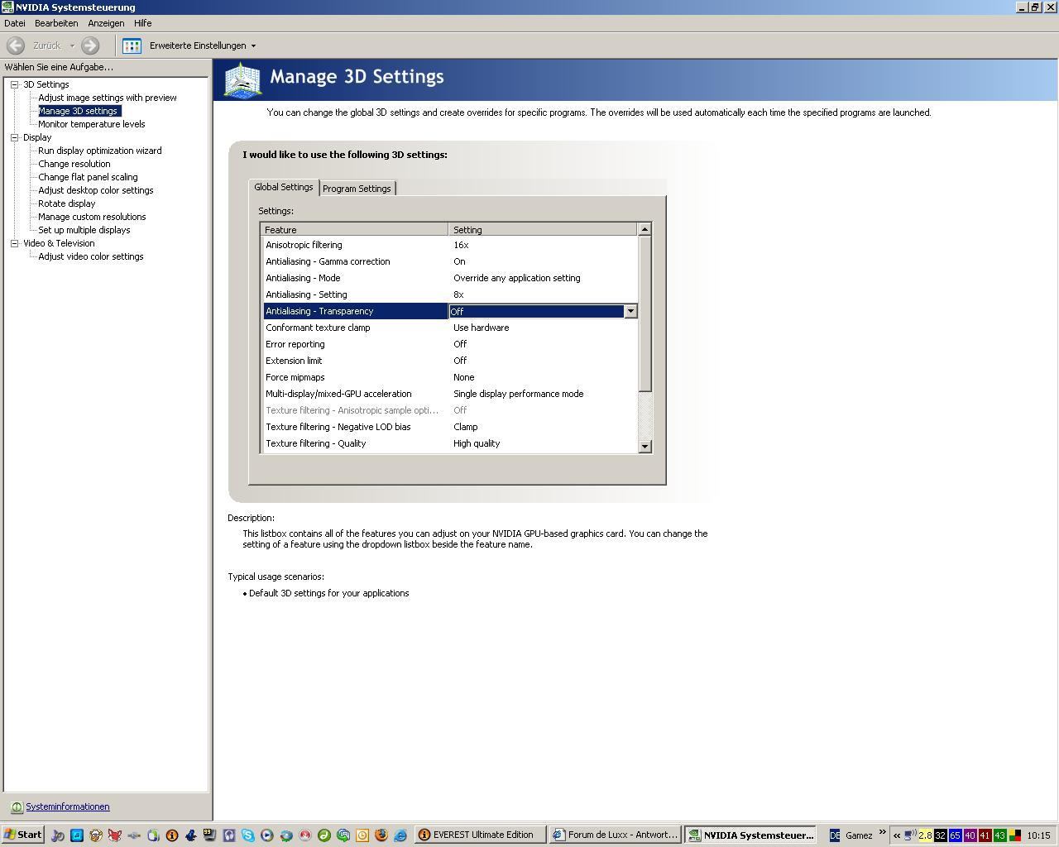Open Adjust desktop color settings
1059x847 pixels.
pyautogui.click(x=96, y=190)
